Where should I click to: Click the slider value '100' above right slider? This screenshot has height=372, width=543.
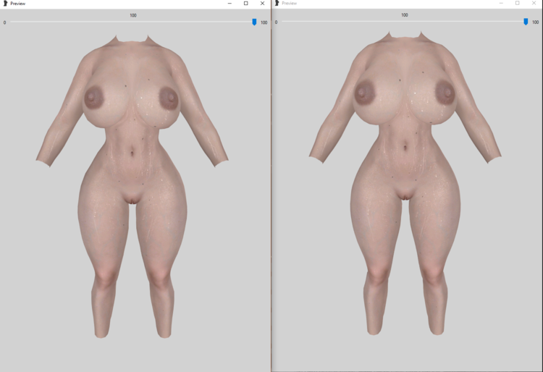[x=405, y=15]
